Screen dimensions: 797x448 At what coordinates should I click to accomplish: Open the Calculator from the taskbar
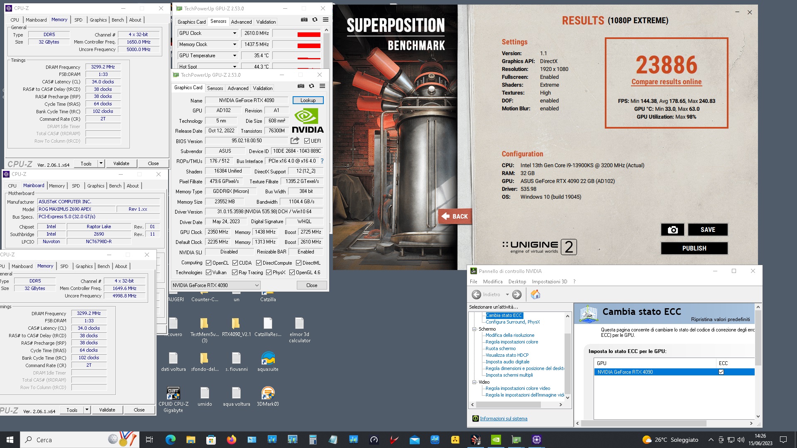(x=313, y=440)
